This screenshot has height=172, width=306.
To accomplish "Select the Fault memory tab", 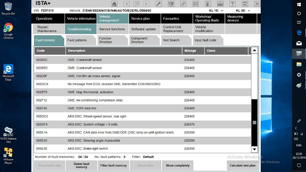I will point(49,40).
